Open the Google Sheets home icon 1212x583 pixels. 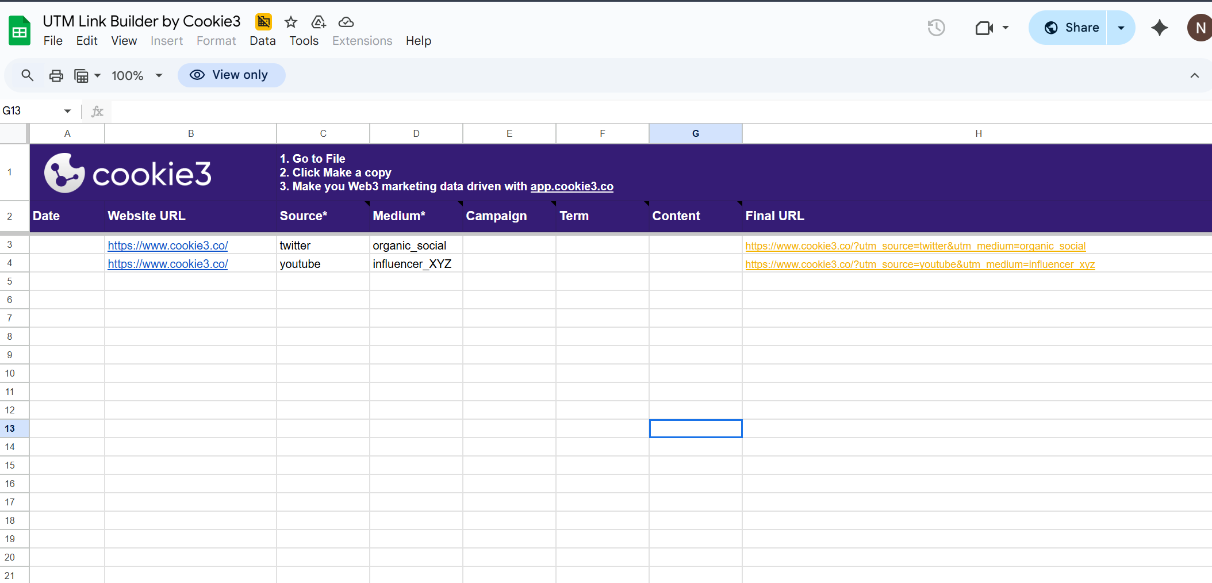pos(20,30)
